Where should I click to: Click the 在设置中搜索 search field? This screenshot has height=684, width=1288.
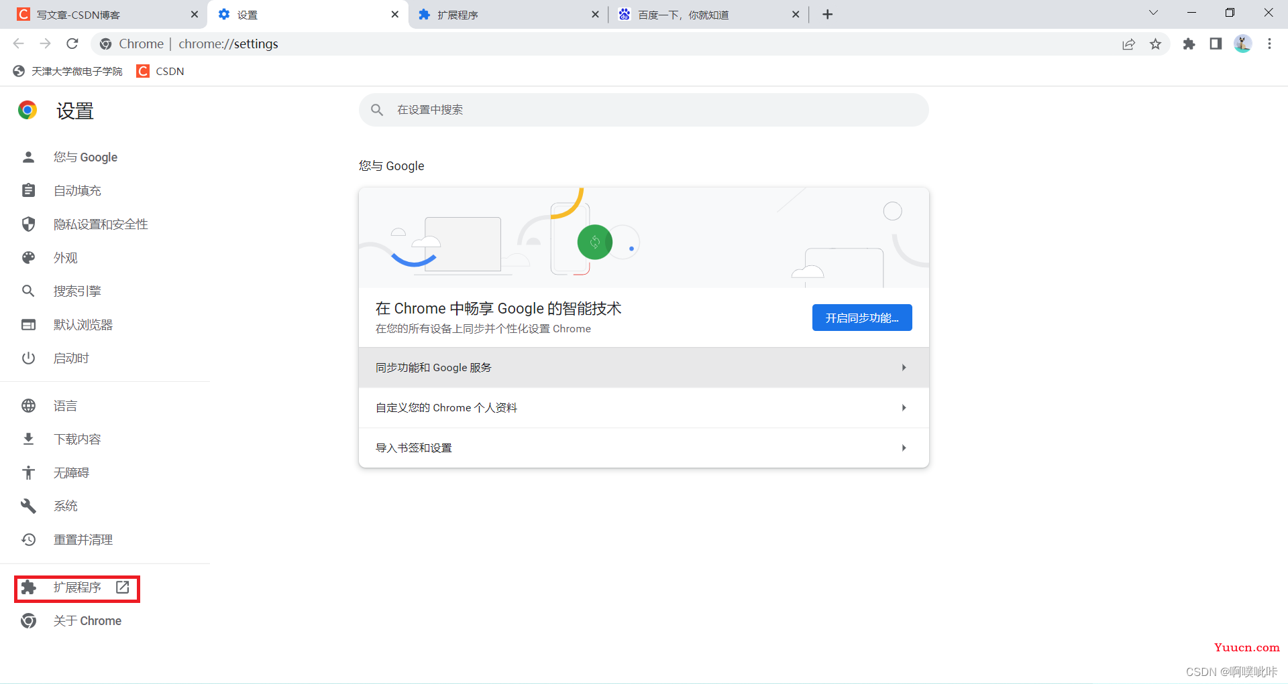[x=643, y=110]
